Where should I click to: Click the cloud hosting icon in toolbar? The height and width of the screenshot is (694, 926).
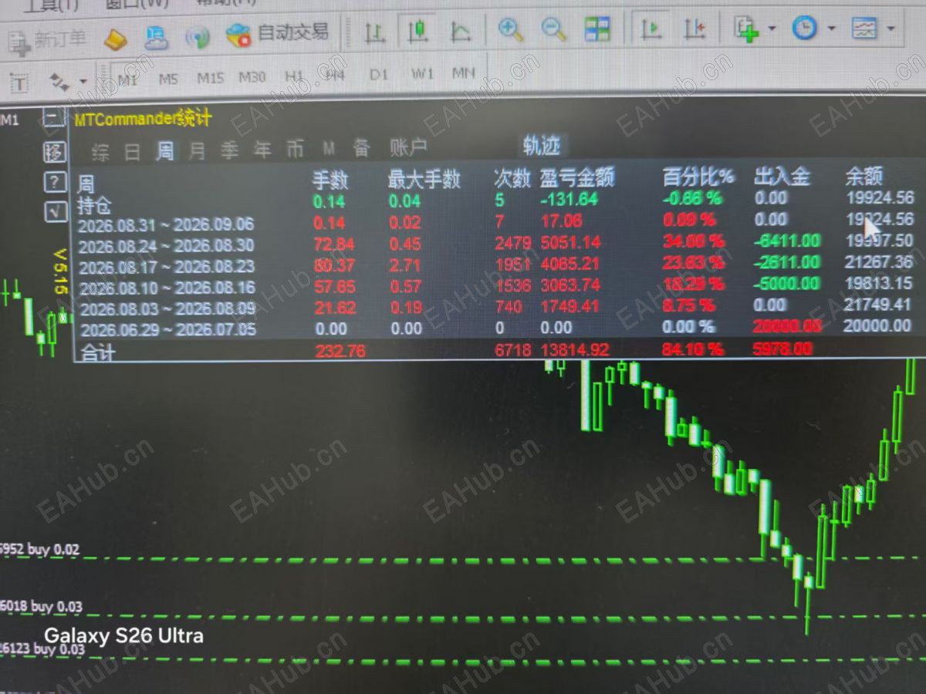point(157,37)
